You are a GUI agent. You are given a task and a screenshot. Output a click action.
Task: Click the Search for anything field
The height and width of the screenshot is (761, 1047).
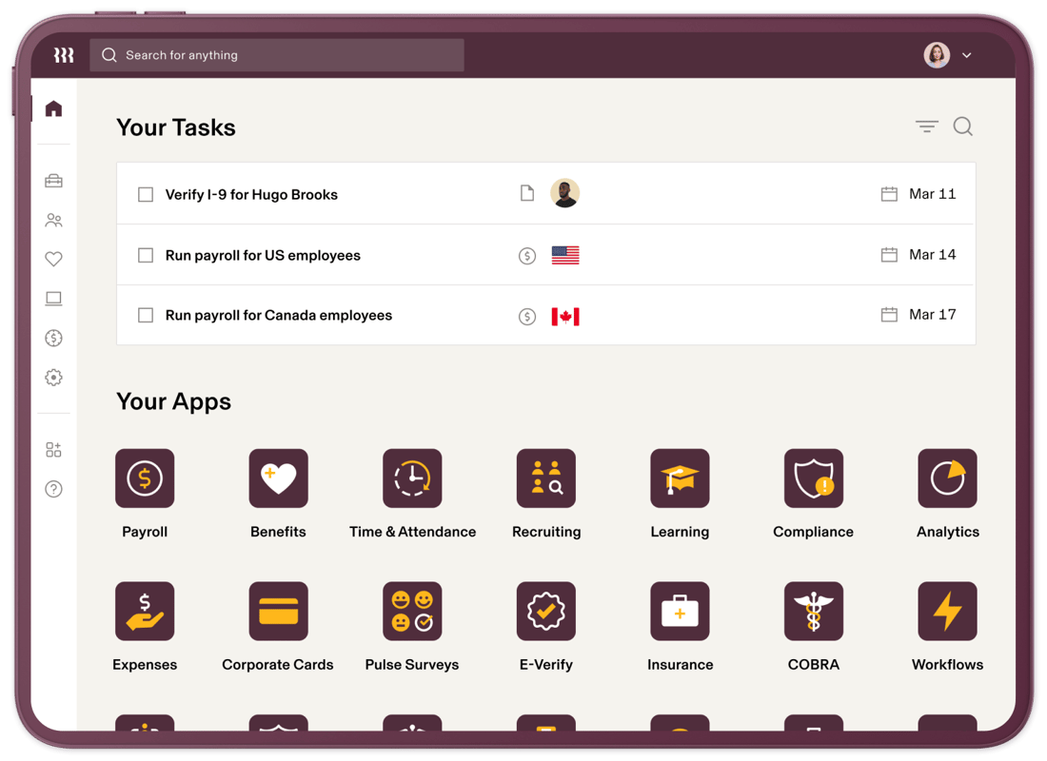click(x=277, y=55)
